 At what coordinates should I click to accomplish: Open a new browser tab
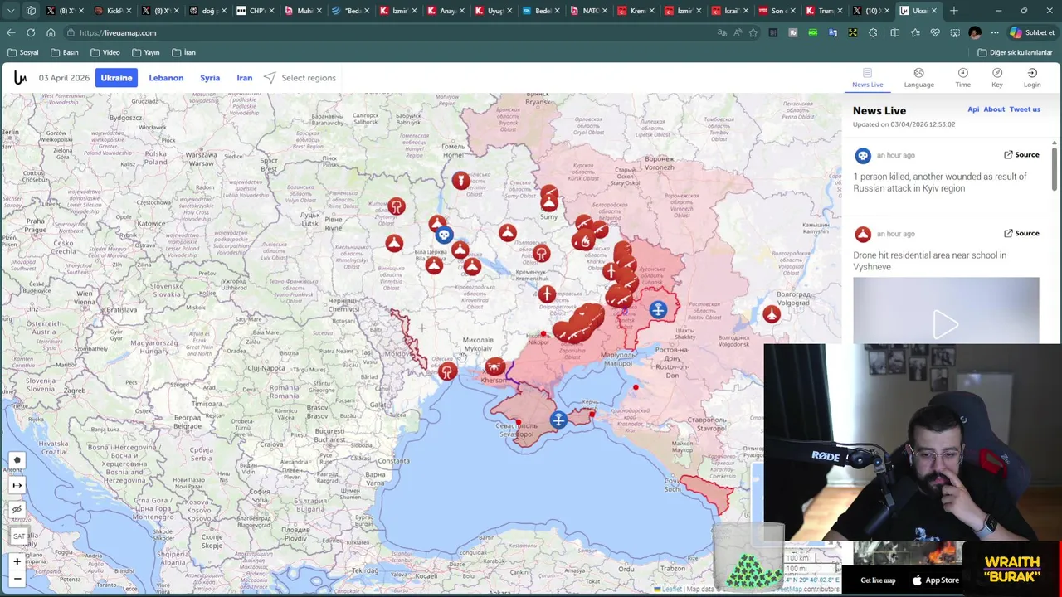pyautogui.click(x=954, y=11)
